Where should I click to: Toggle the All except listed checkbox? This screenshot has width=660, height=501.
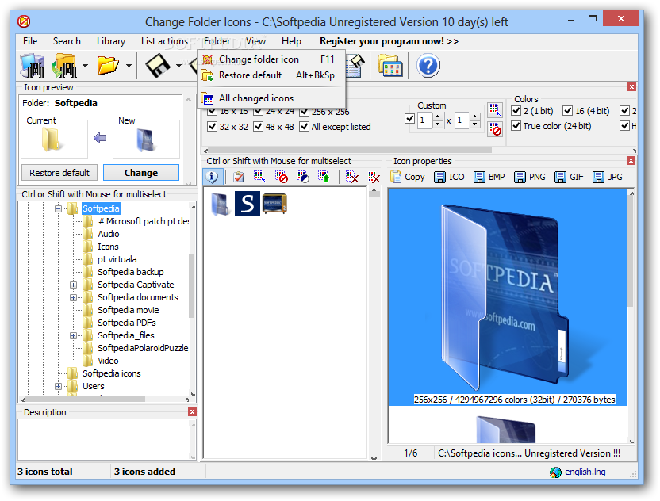coord(304,127)
